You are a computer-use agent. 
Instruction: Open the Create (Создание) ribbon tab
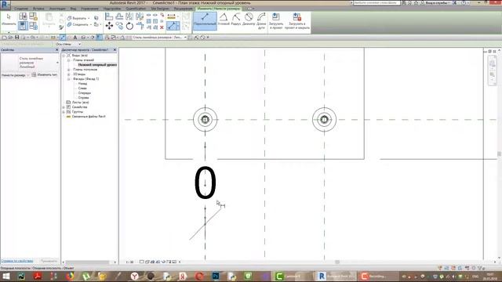pyautogui.click(x=21, y=9)
